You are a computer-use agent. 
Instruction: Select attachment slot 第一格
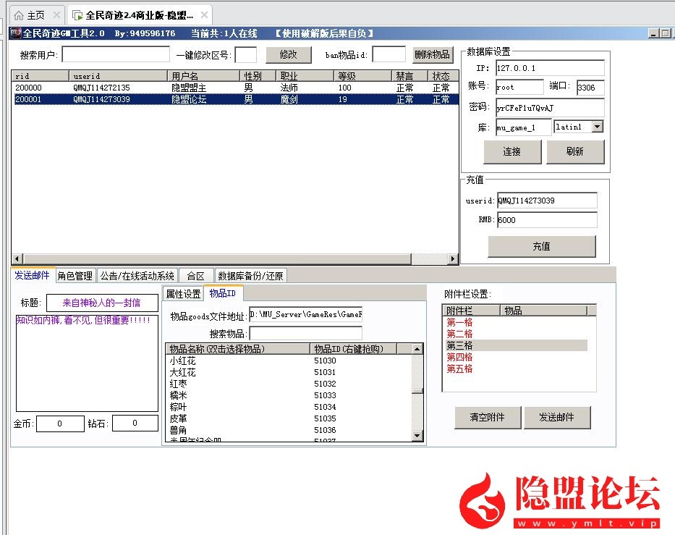(x=459, y=322)
